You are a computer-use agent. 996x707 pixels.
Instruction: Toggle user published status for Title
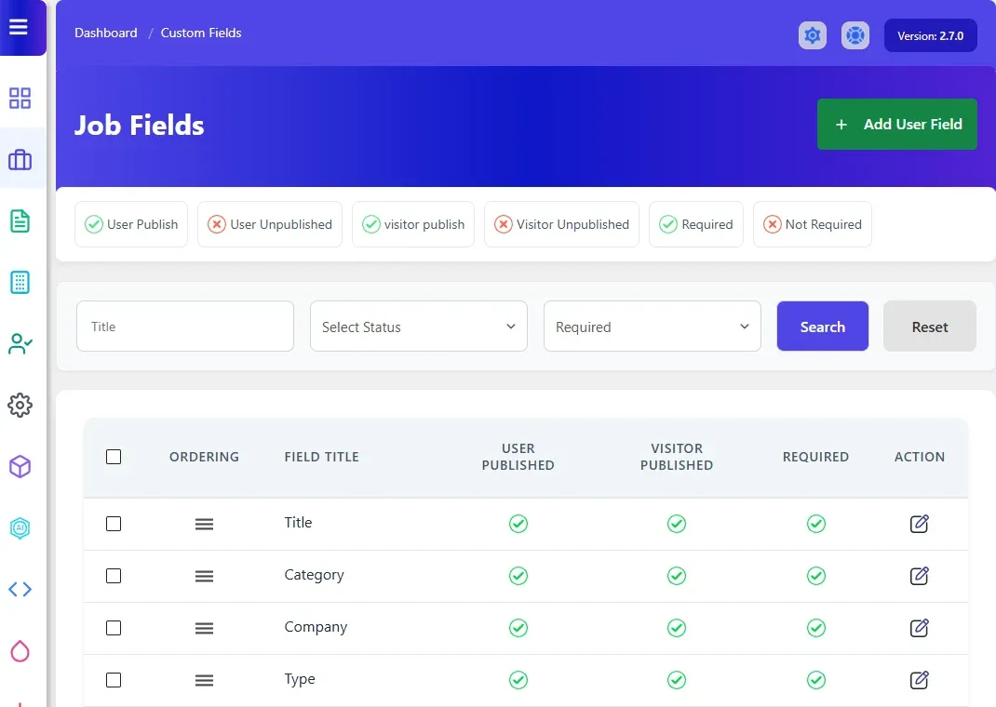coord(518,524)
